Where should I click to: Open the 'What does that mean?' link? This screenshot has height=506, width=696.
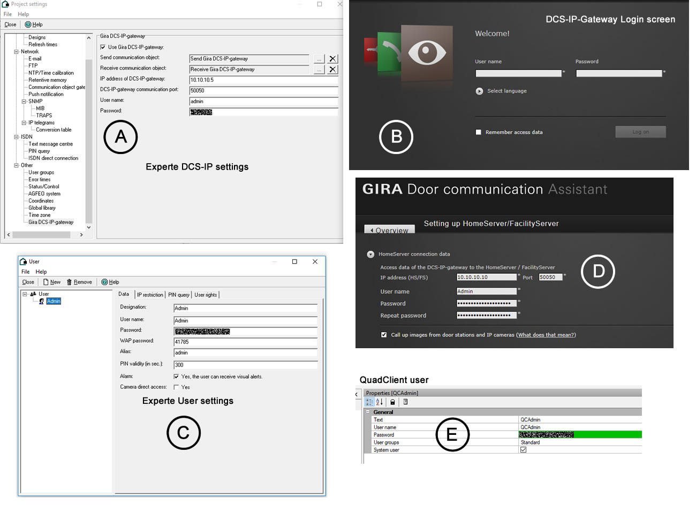pyautogui.click(x=546, y=335)
